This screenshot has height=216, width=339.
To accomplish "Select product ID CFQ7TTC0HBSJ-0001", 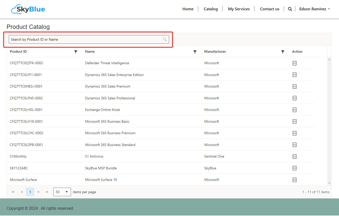I will 26,87.
